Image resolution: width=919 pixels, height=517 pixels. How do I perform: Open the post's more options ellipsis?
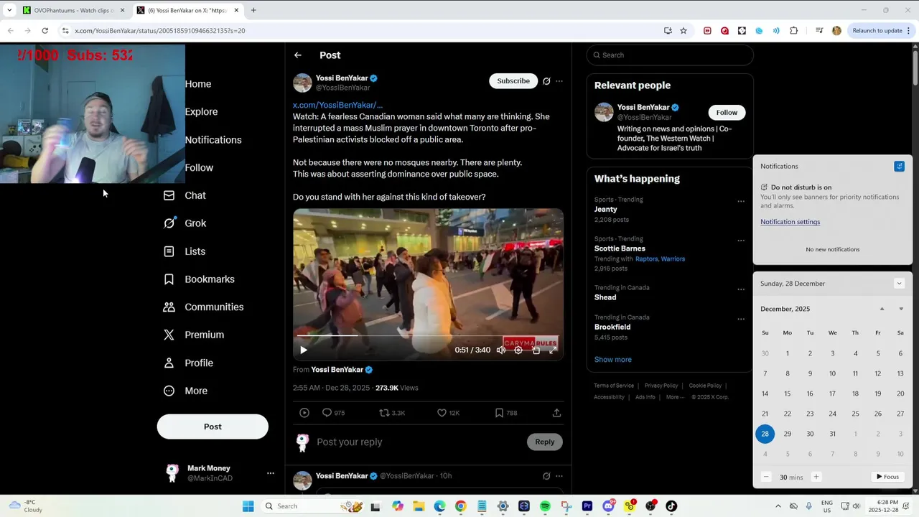[559, 81]
